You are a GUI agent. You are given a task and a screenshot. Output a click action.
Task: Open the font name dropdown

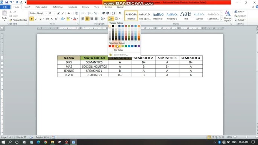tap(47, 13)
